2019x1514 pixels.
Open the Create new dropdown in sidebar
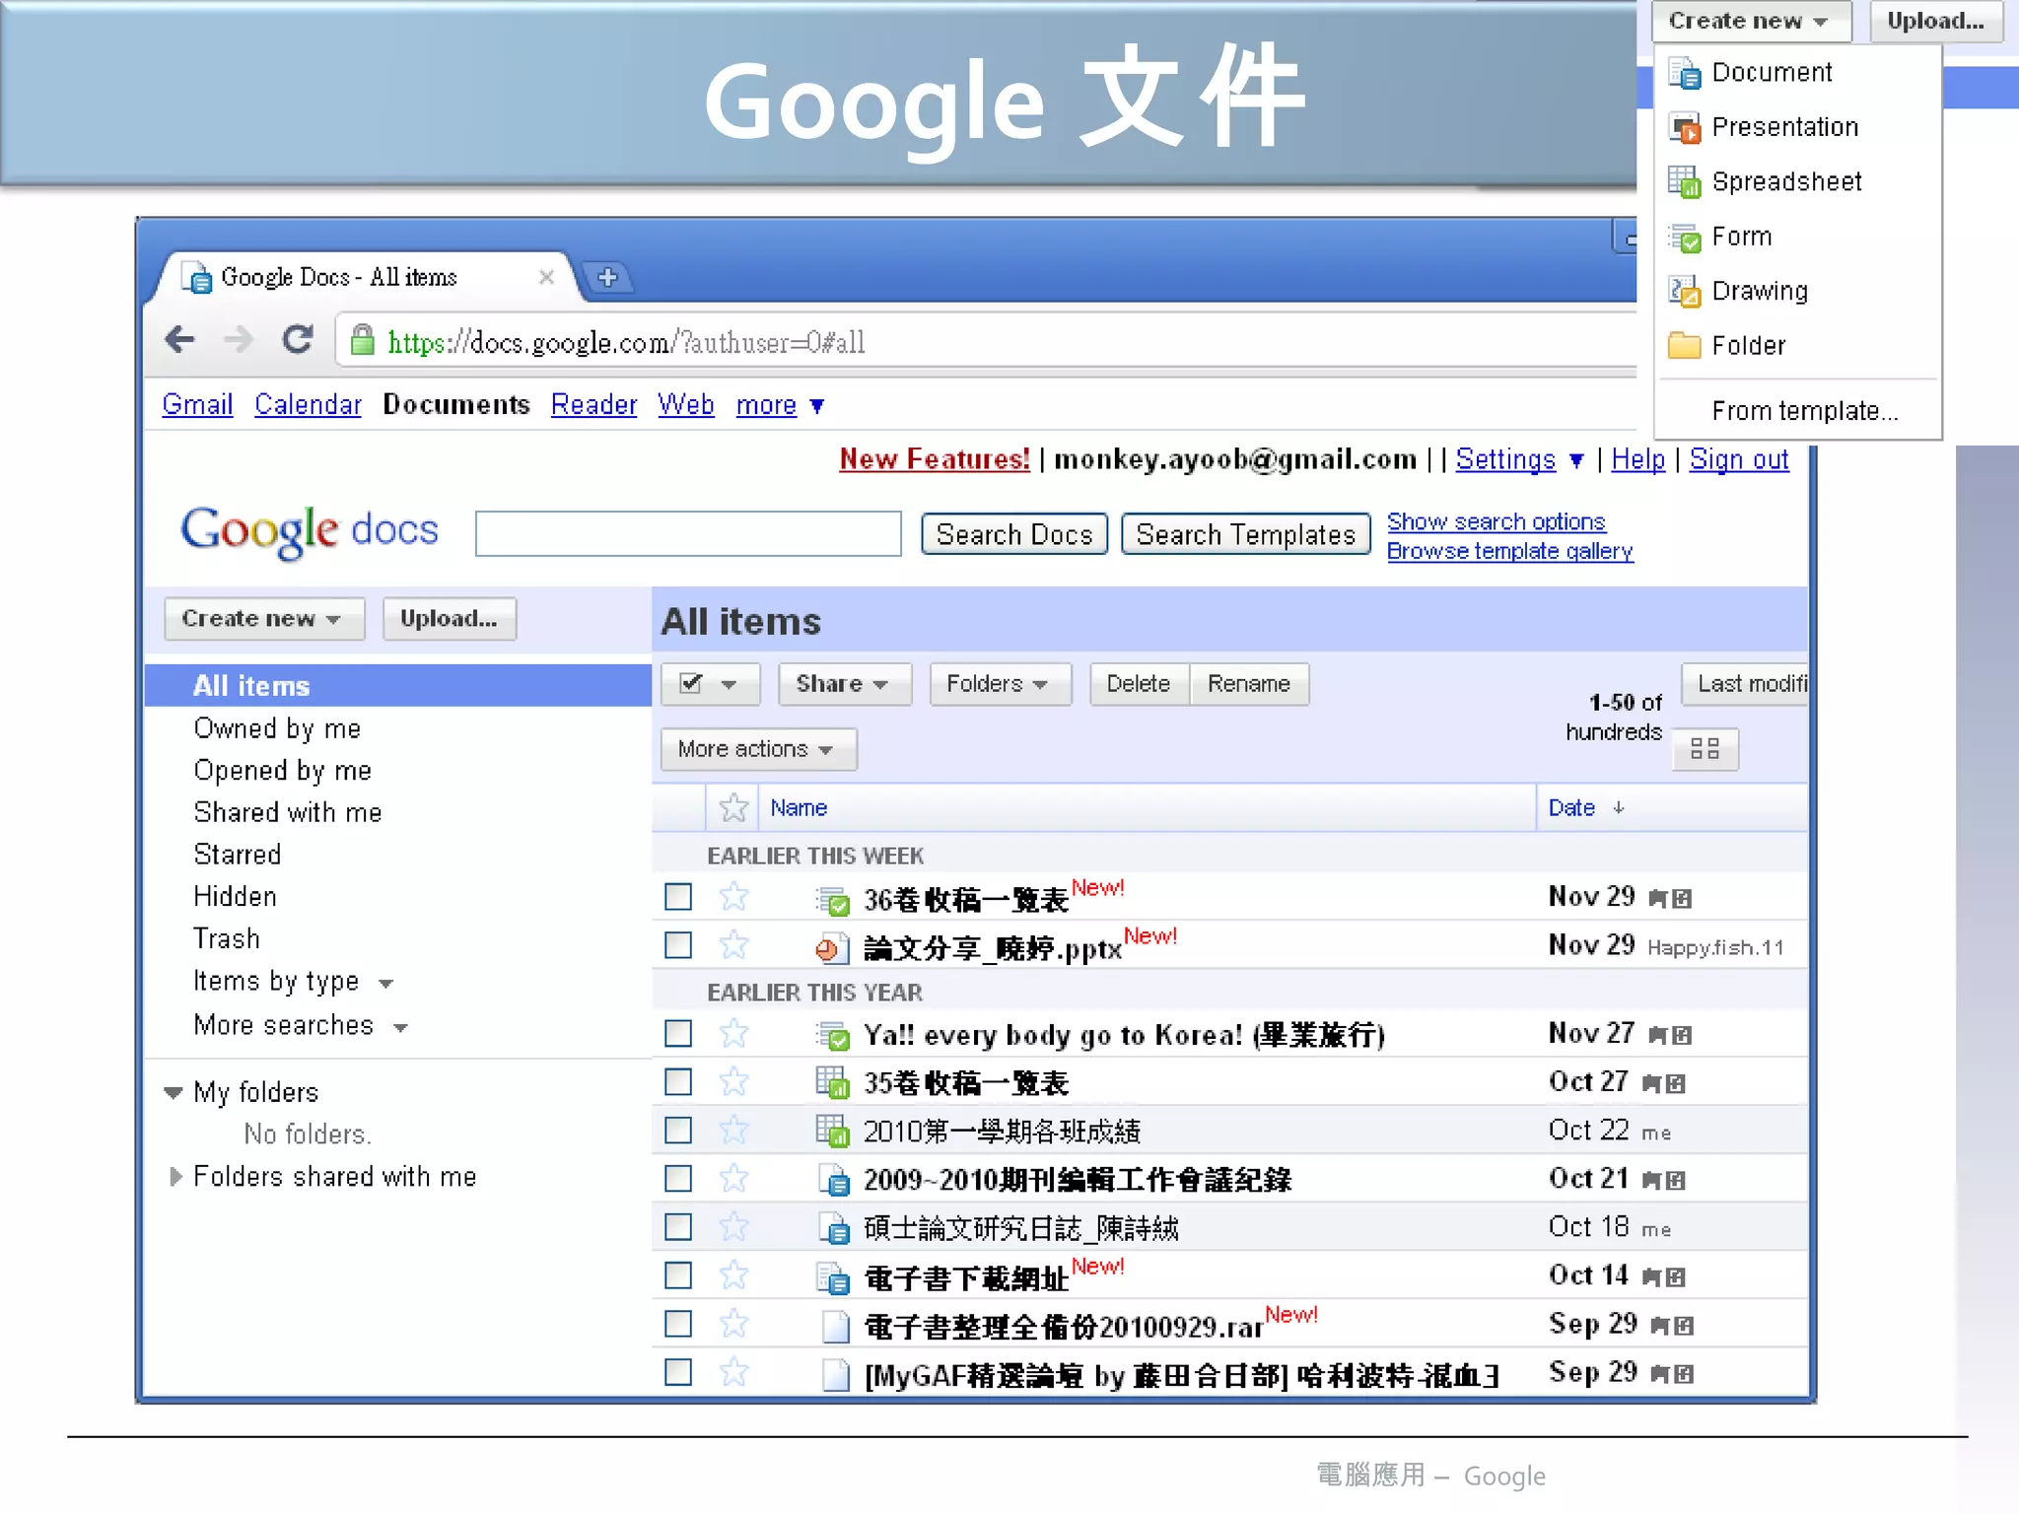point(263,619)
